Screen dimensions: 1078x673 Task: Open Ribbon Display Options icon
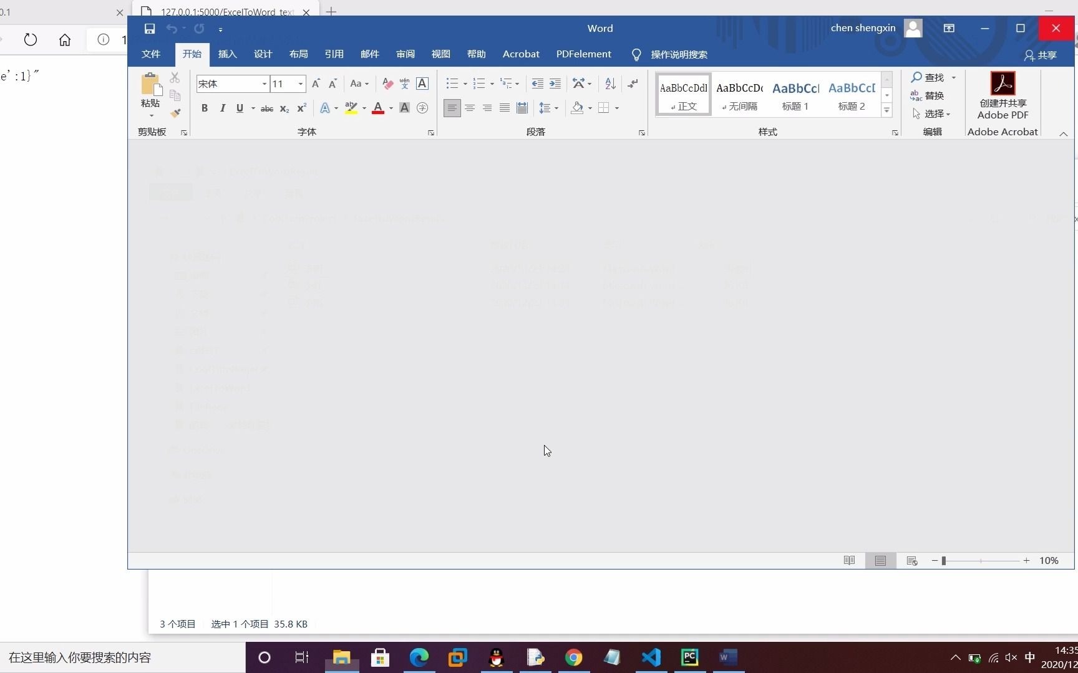[949, 29]
